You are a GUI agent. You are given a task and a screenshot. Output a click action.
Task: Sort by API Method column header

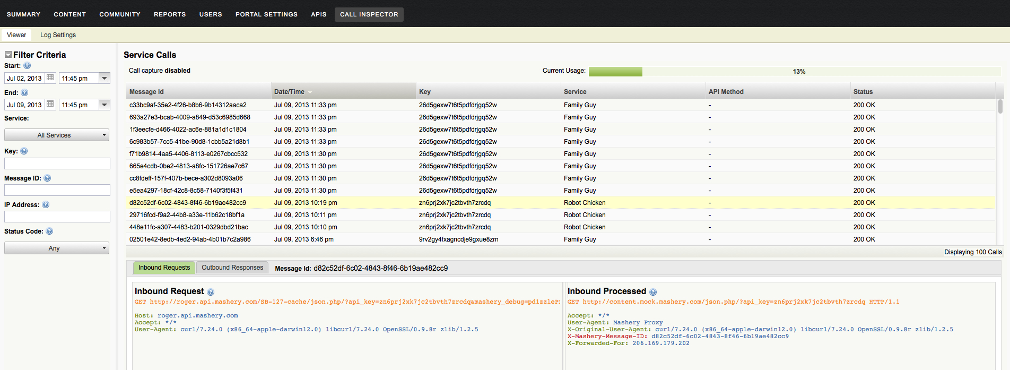(778, 91)
